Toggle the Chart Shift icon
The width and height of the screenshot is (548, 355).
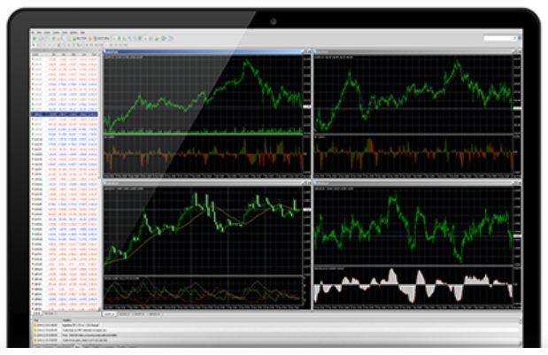(x=151, y=38)
